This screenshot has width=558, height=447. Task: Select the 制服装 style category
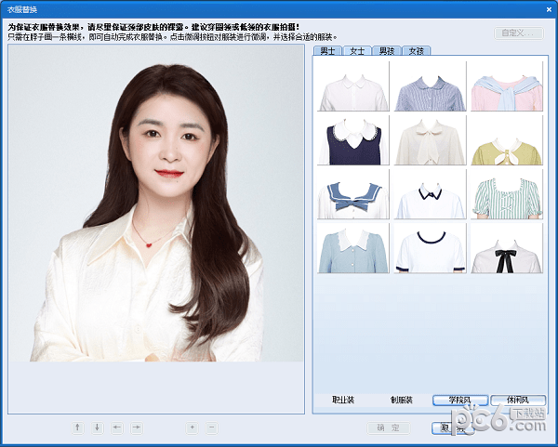403,400
